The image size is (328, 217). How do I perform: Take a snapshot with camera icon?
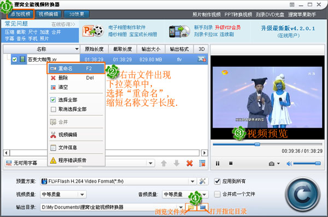click(272, 164)
